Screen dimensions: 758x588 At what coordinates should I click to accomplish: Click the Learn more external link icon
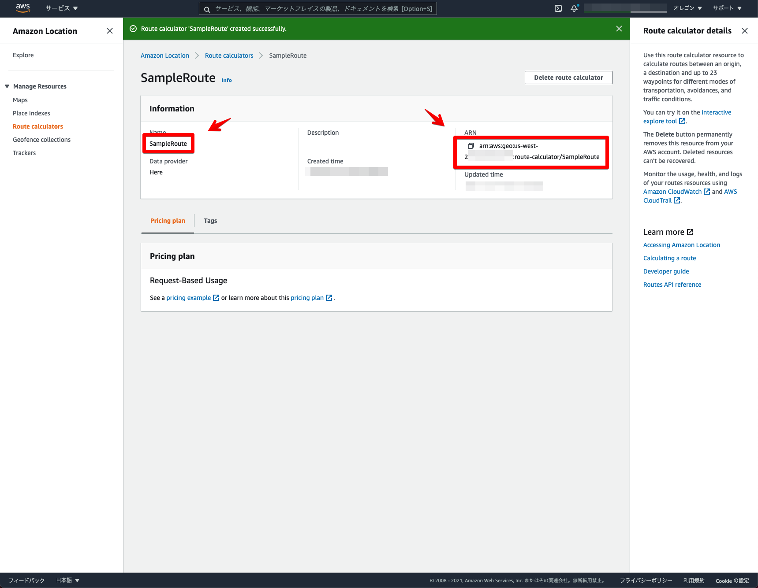point(691,232)
